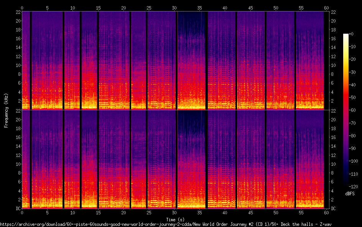Click the dBFS color gradient scale bar
This screenshot has width=362, height=227.
[346, 110]
